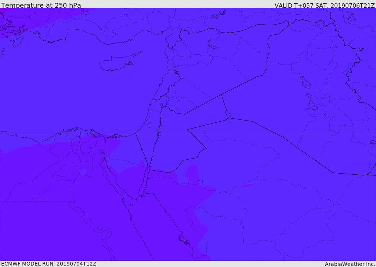
Task: Click the 'Temperature at 250 hPa' title text
Action: tap(41, 5)
